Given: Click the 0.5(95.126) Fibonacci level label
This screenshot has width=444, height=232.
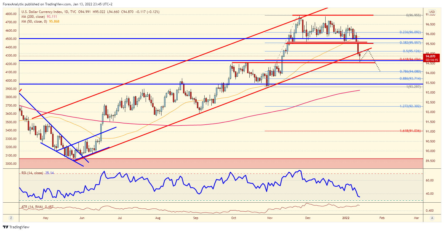Looking at the screenshot, I should click(412, 51).
